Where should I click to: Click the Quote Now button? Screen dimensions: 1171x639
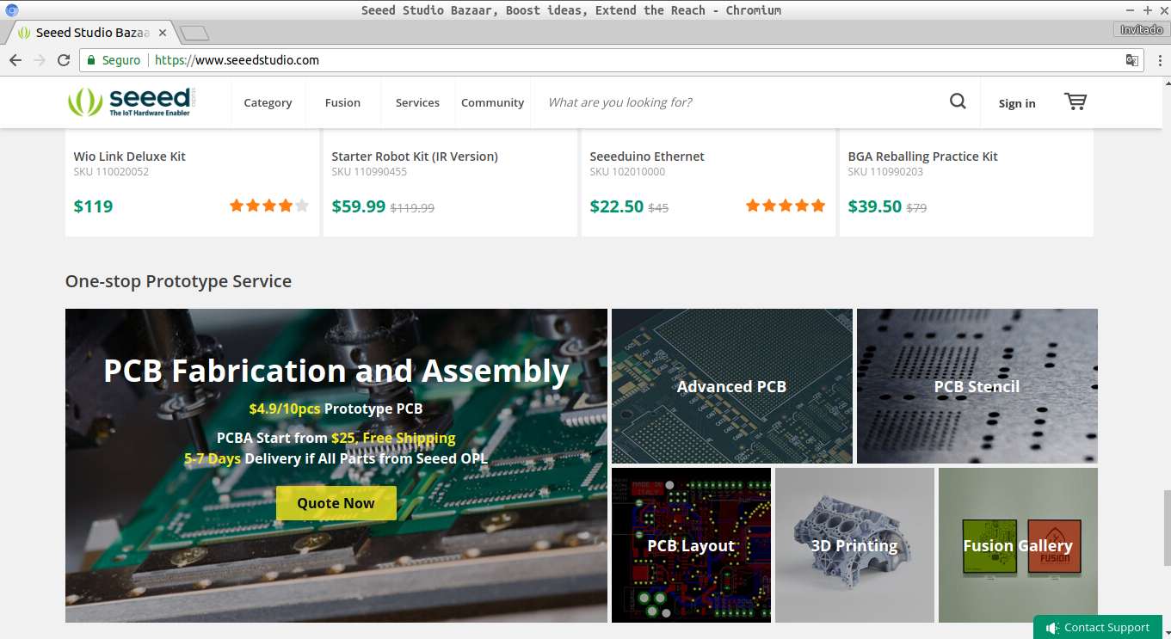(336, 503)
